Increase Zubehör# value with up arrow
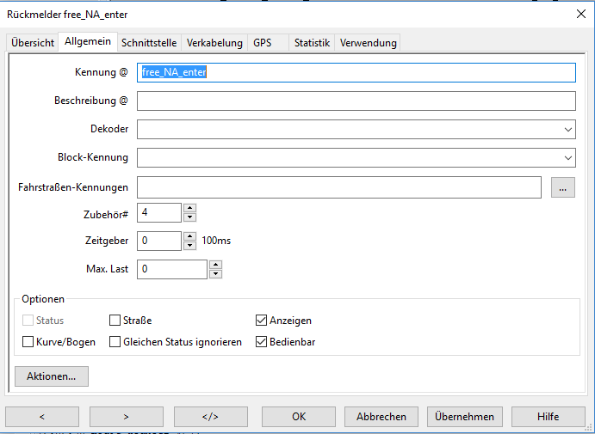Image resolution: width=595 pixels, height=434 pixels. (190, 208)
